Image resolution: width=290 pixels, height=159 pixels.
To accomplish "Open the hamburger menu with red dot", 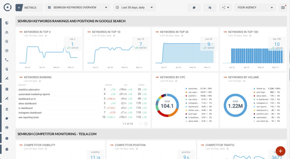I will 283,7.
